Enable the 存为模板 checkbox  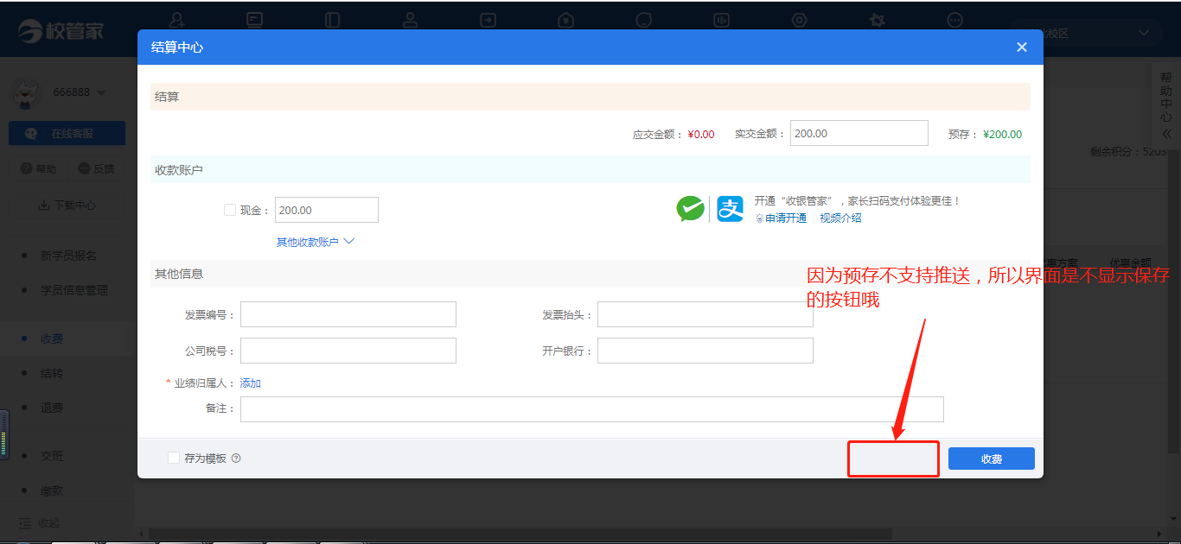click(174, 458)
